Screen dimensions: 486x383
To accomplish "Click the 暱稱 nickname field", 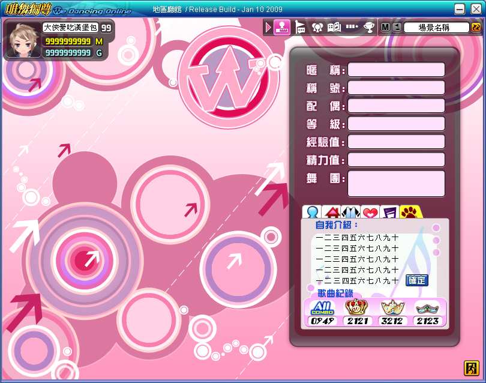I will (396, 70).
